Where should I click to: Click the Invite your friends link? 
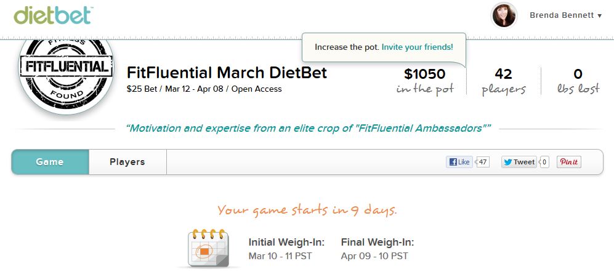click(417, 47)
